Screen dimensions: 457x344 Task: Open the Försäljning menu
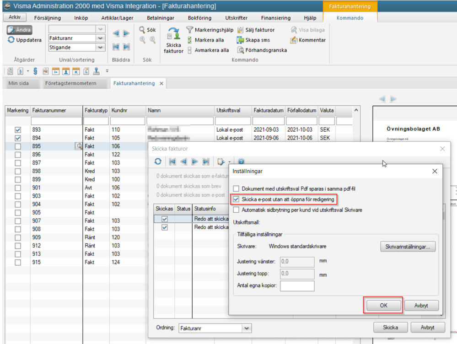[x=48, y=18]
